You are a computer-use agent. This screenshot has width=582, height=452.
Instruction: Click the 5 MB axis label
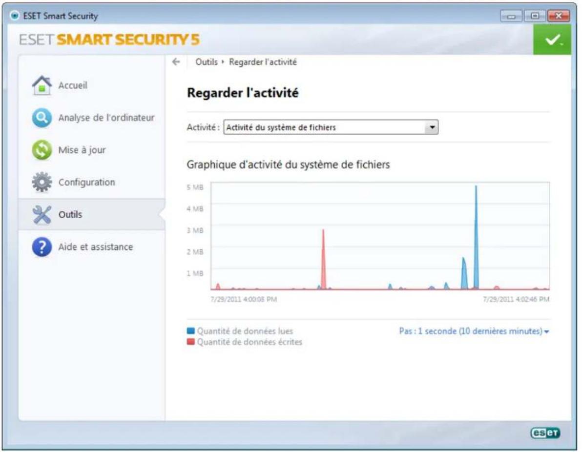pos(195,187)
